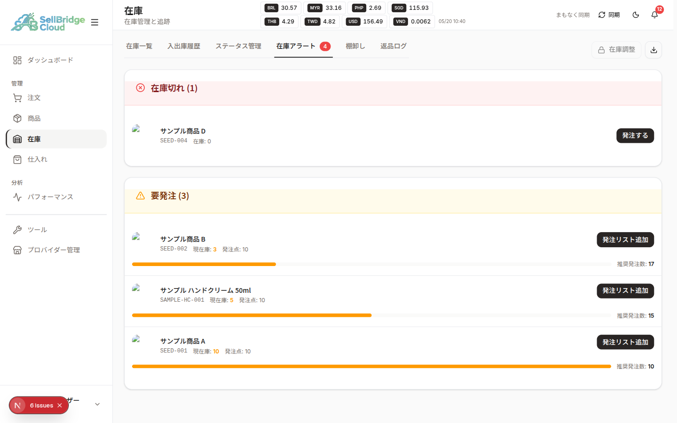Dismiss the 6 Issues badge with X
Viewport: 677px width, 423px height.
coord(60,405)
